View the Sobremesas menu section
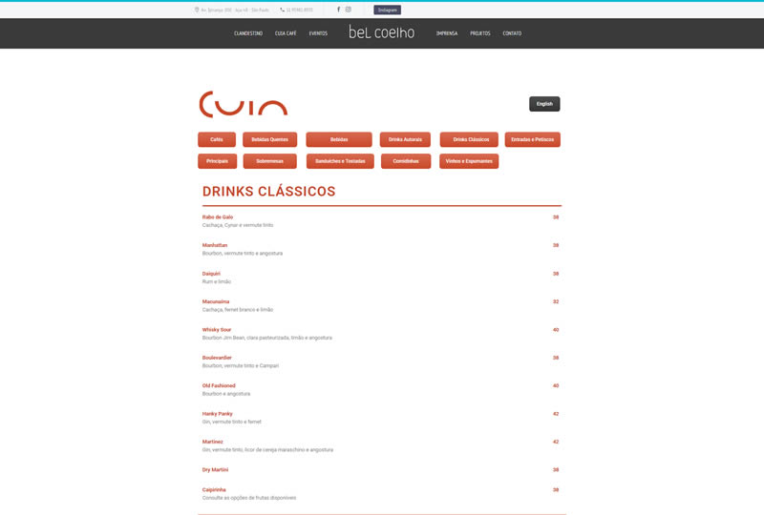Image resolution: width=764 pixels, height=515 pixels. pos(269,161)
